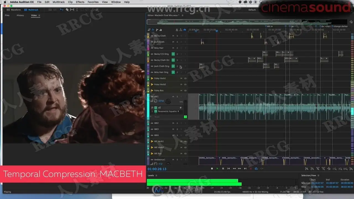Switch to the Files tab
This screenshot has height=199, width=354.
pos(7,15)
